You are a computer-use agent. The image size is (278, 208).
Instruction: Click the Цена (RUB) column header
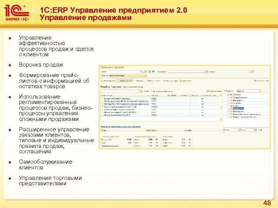coord(172,96)
